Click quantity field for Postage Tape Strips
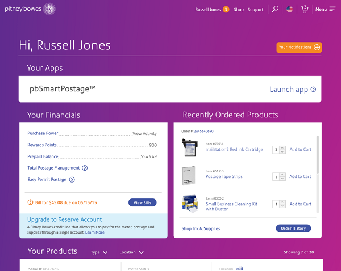 click(276, 177)
